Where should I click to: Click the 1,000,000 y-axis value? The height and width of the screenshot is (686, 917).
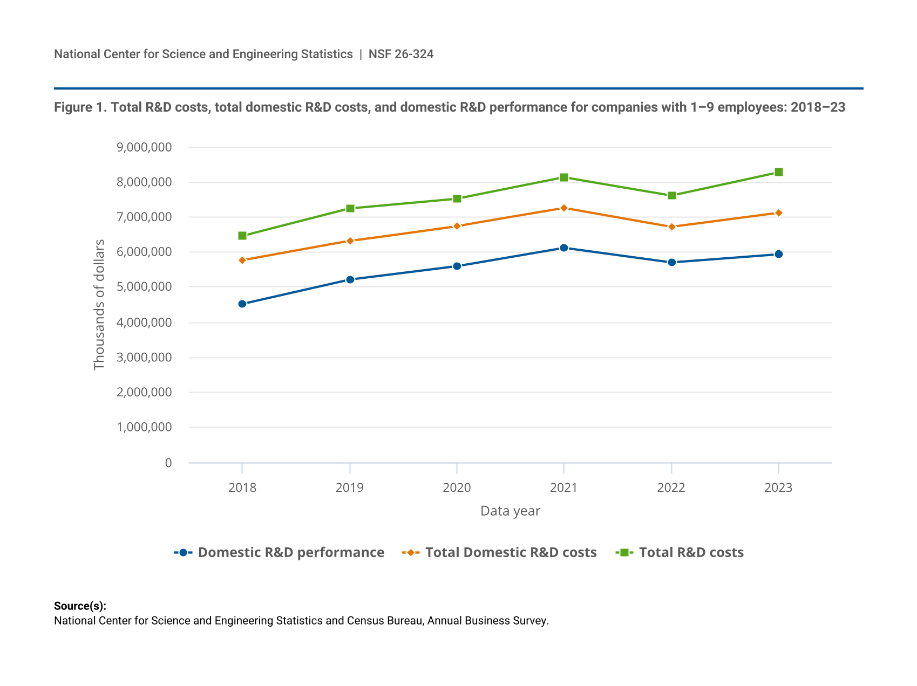[x=144, y=427]
